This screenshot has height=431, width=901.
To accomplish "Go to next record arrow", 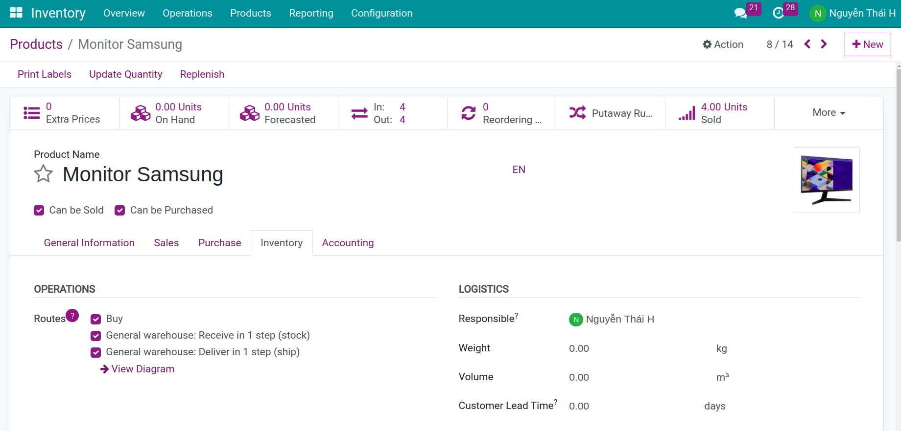I will point(824,44).
